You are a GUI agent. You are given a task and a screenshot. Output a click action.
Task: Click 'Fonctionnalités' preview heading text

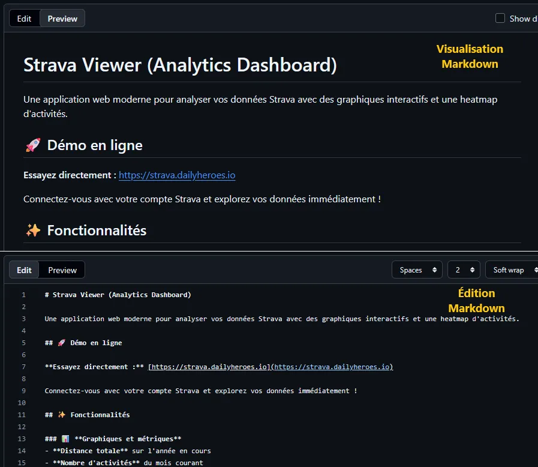[97, 230]
